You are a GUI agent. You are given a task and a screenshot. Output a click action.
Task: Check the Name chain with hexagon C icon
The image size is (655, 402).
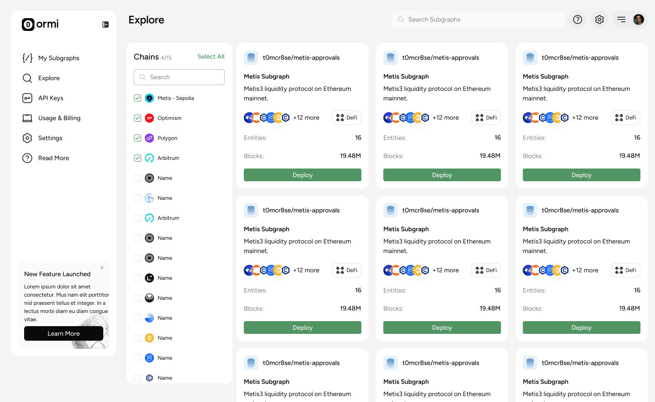click(x=137, y=378)
